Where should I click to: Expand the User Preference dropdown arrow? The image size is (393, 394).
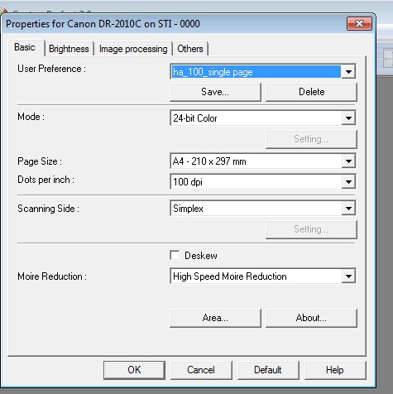pyautogui.click(x=348, y=72)
